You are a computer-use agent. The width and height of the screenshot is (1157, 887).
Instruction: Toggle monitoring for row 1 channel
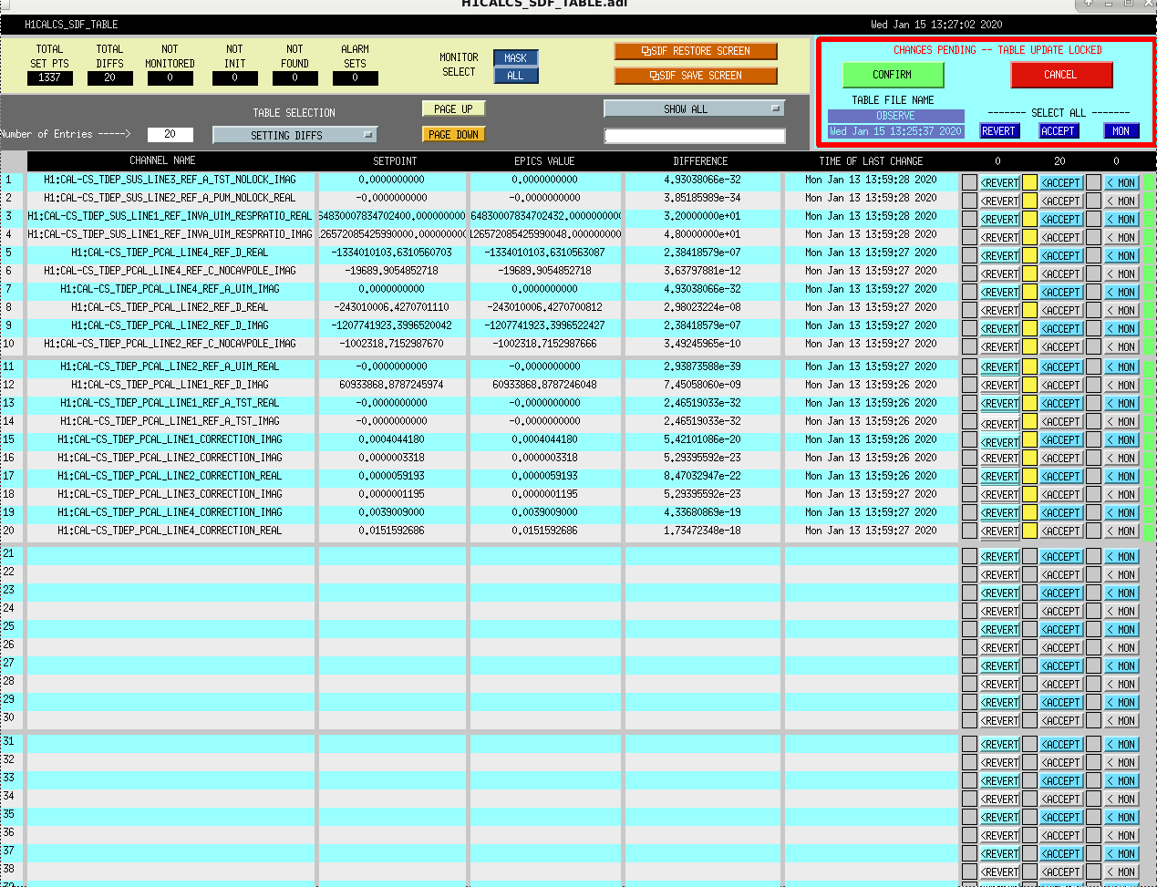click(1121, 182)
